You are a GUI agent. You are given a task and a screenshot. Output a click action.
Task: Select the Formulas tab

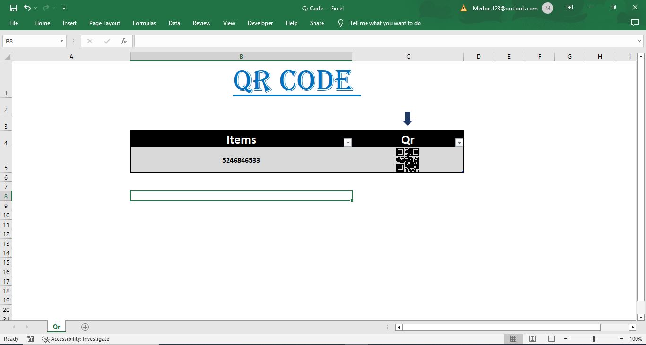[x=144, y=23]
